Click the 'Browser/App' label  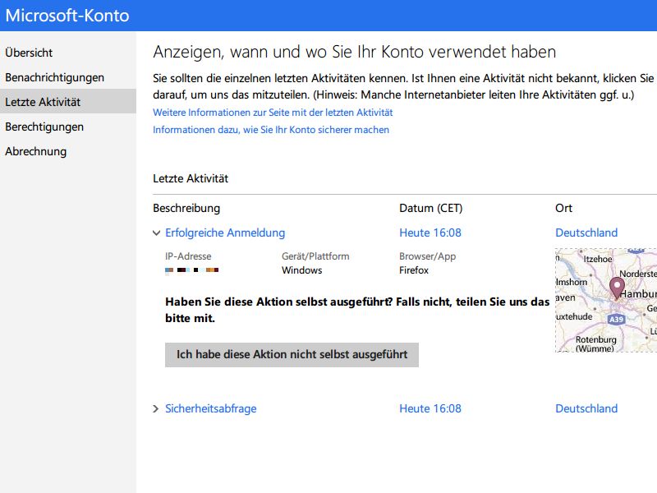[x=427, y=256]
